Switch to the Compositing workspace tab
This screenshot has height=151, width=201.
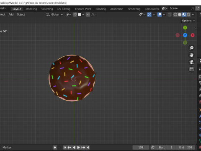(152, 9)
